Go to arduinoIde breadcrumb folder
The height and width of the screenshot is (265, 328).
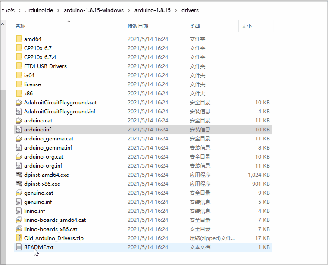(x=39, y=10)
